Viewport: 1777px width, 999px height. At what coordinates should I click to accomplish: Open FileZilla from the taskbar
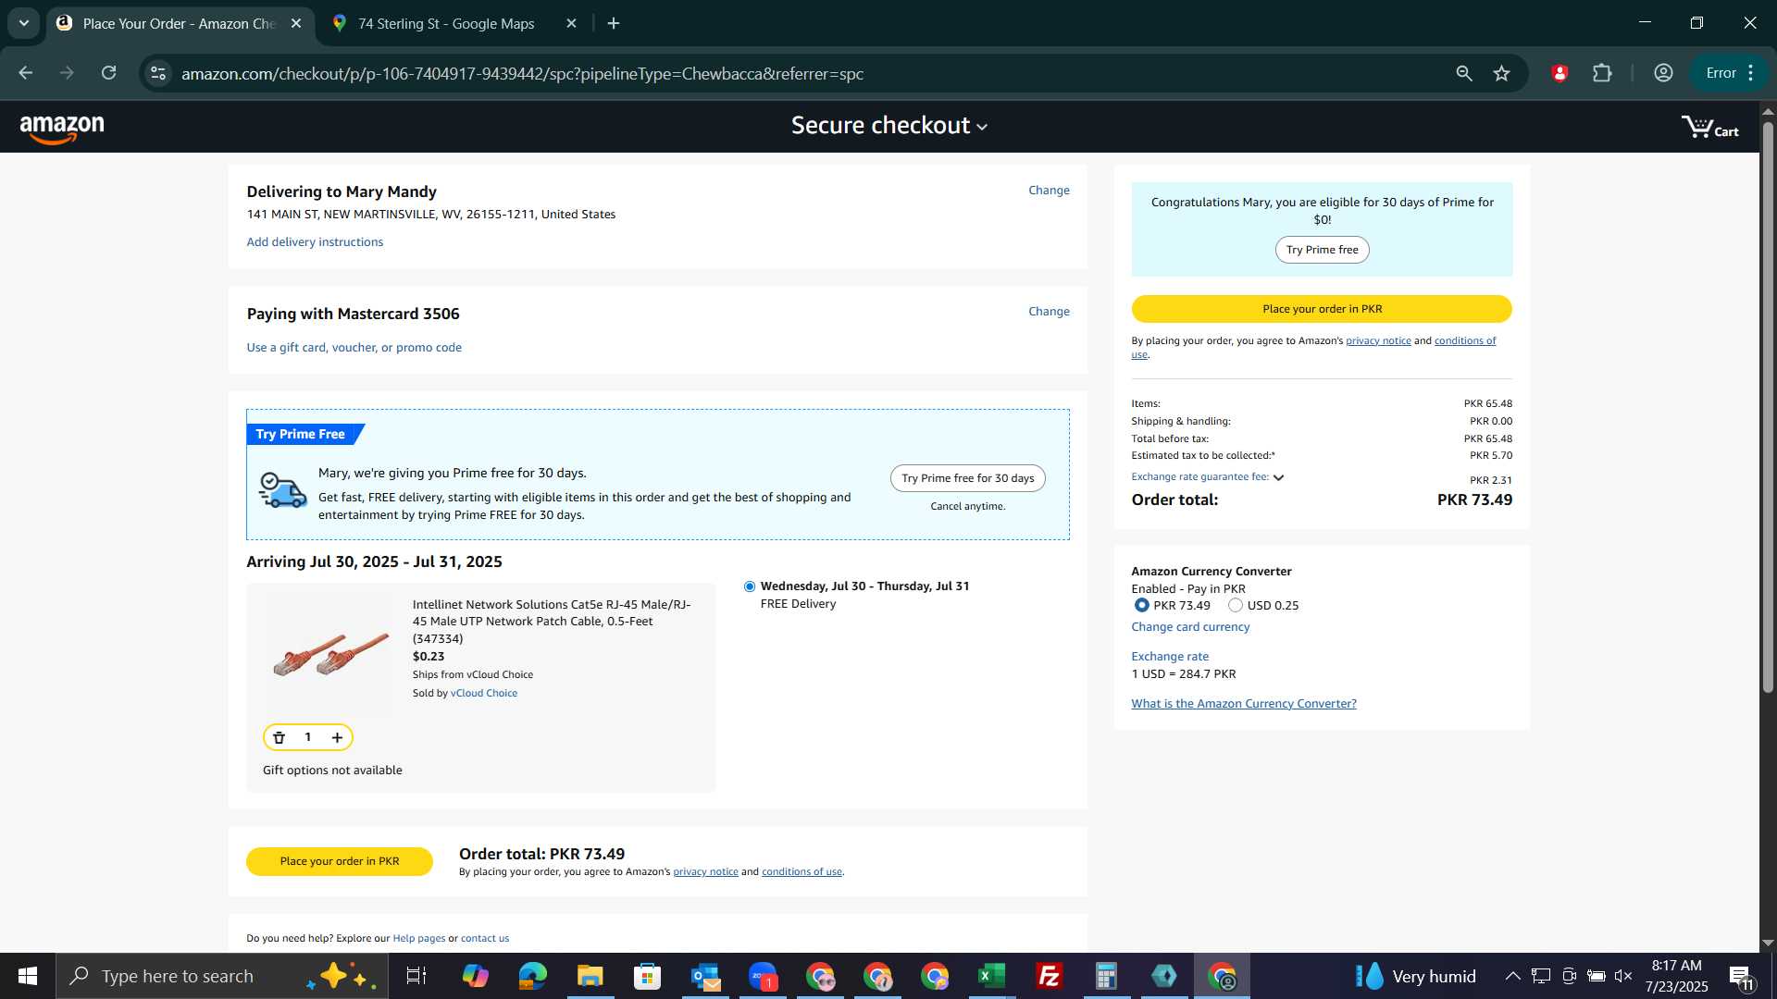click(1049, 976)
